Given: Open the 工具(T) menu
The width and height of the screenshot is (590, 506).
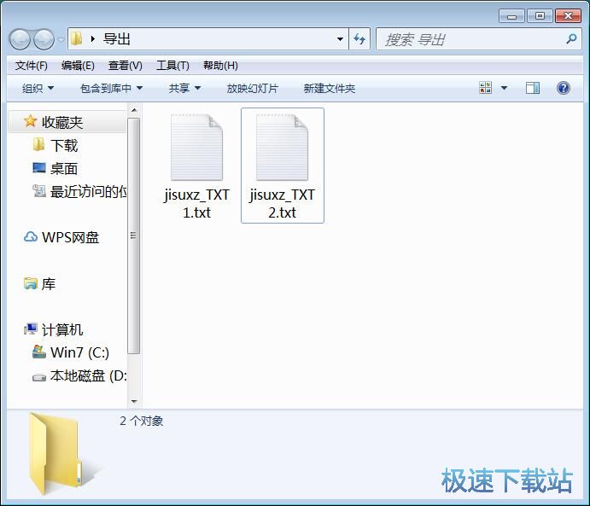Looking at the screenshot, I should [172, 66].
